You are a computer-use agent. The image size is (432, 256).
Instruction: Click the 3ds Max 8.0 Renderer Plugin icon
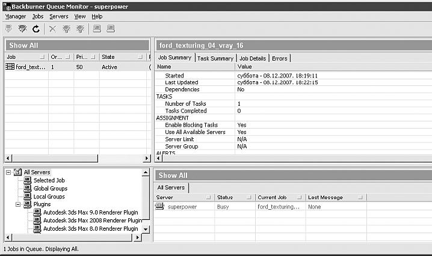click(x=37, y=228)
